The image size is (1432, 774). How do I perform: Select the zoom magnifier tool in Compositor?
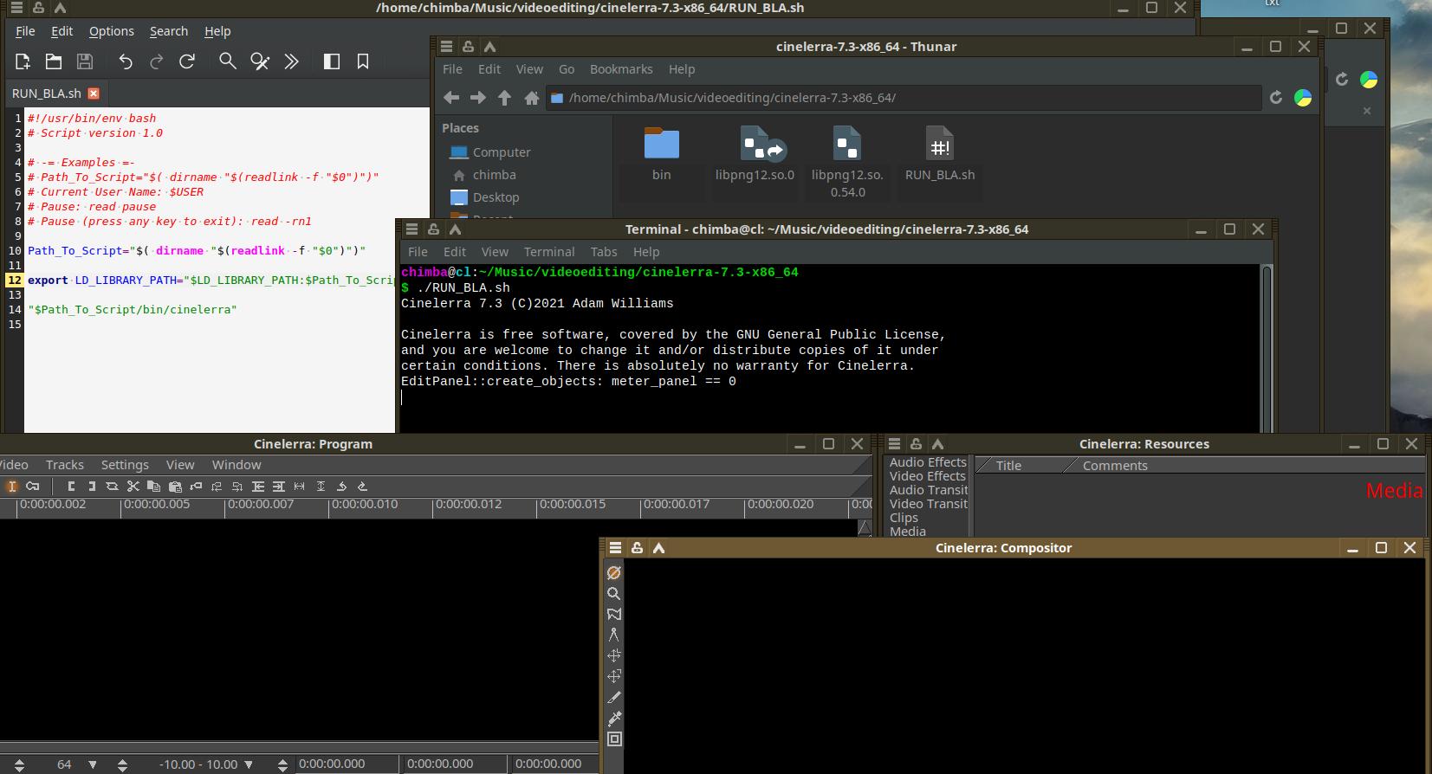(613, 594)
